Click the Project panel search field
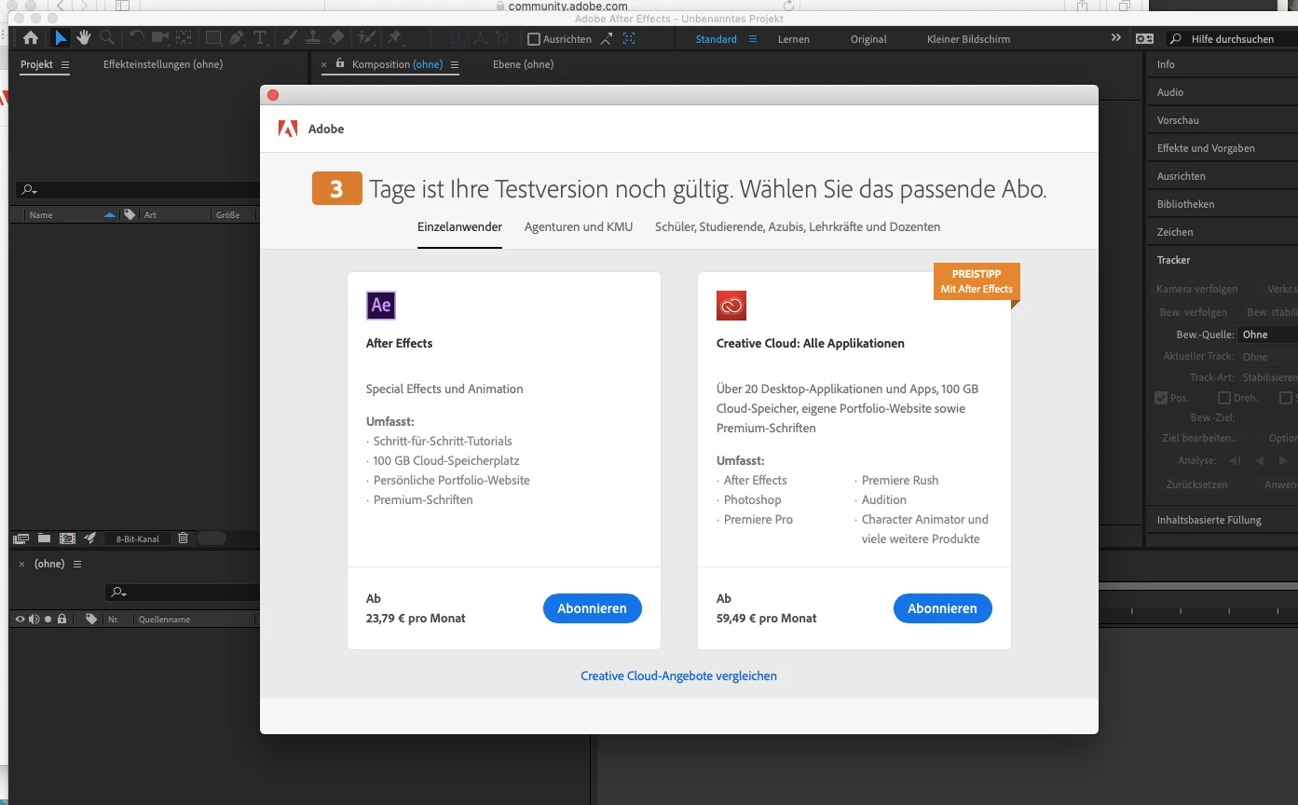 pos(138,189)
